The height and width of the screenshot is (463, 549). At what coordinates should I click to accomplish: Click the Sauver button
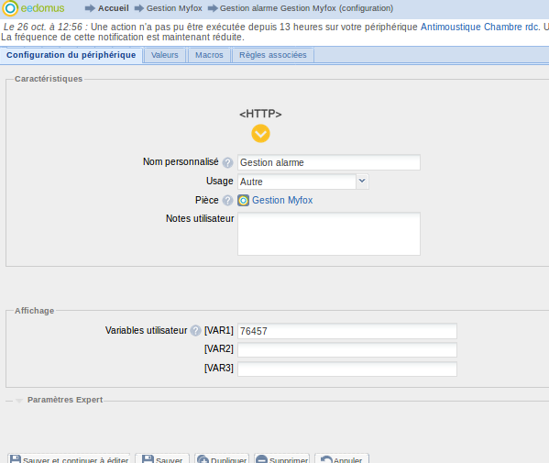162,458
